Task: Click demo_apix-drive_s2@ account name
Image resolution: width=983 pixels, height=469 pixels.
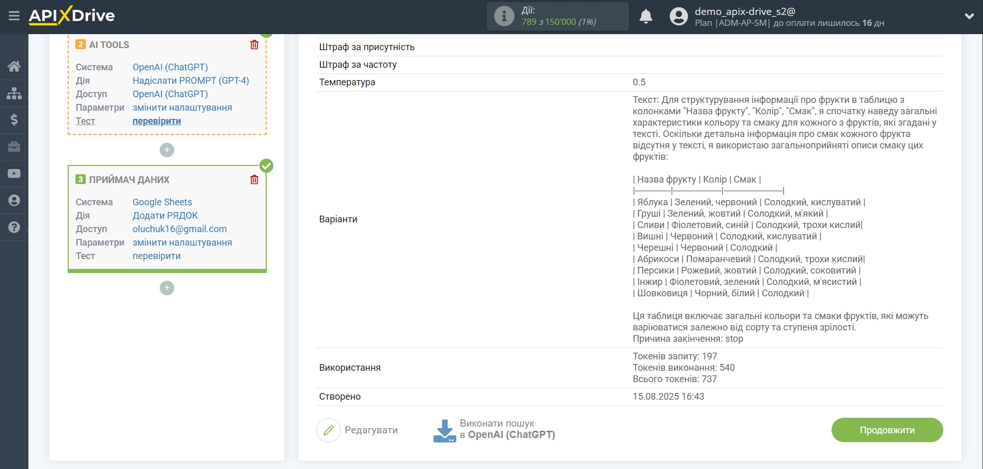Action: 745,11
